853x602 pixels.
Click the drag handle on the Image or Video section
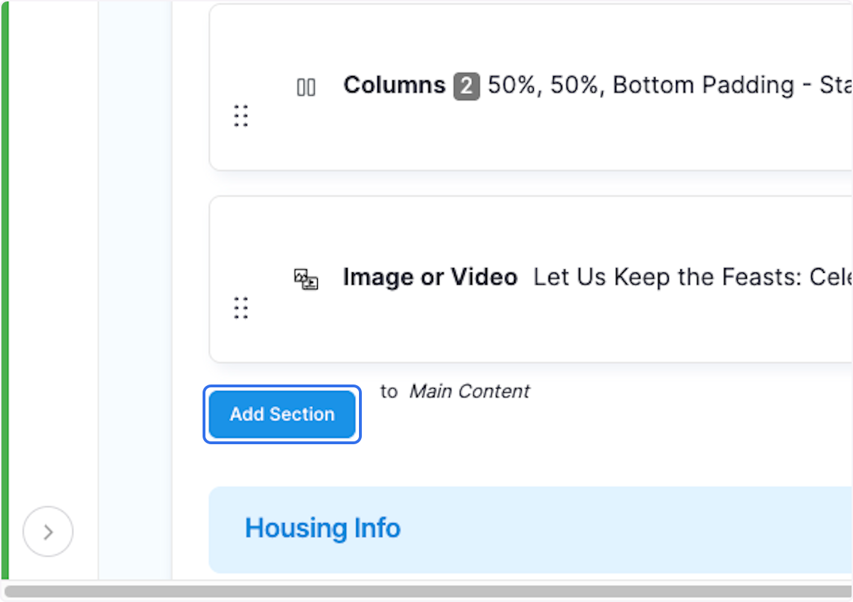coord(240,307)
